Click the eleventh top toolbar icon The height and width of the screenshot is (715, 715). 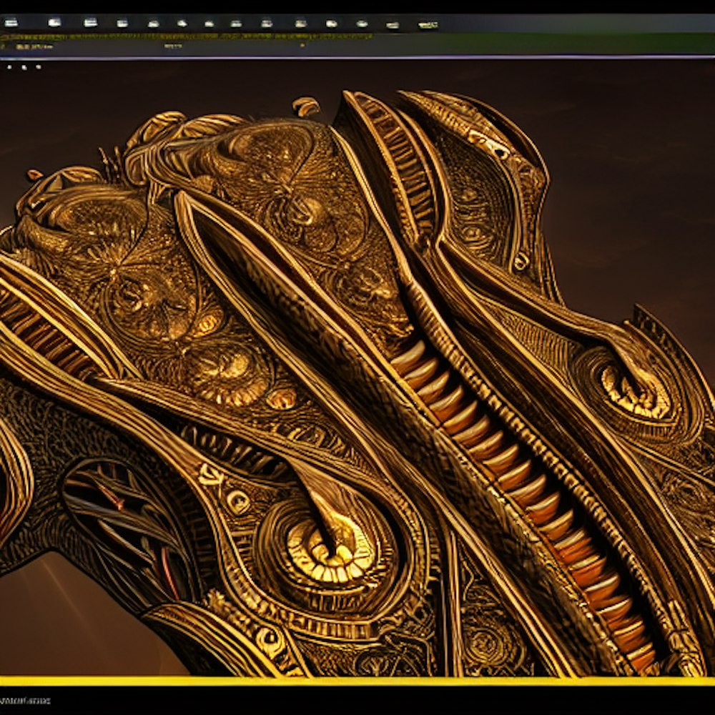tap(331, 23)
